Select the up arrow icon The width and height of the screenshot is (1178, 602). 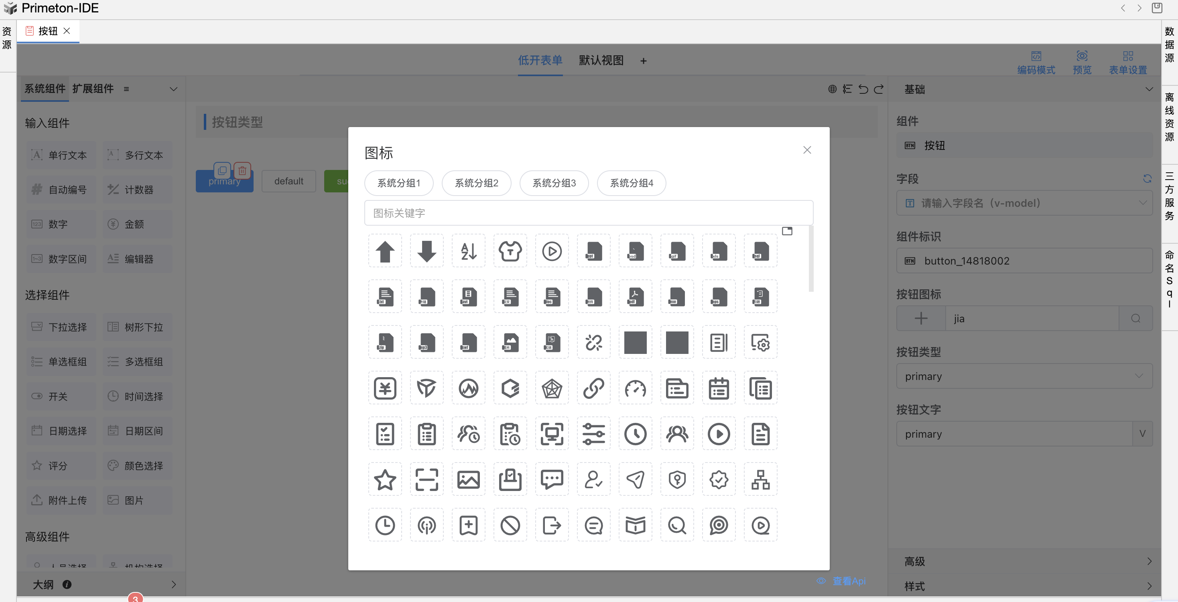[385, 251]
